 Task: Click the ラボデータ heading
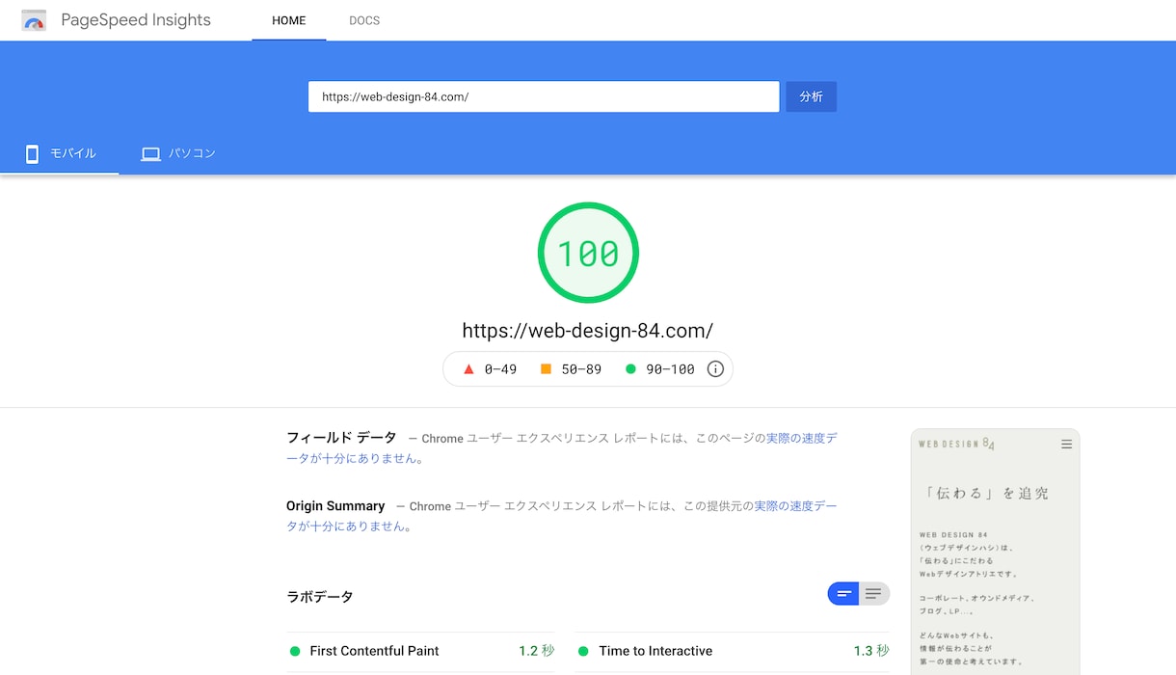320,597
